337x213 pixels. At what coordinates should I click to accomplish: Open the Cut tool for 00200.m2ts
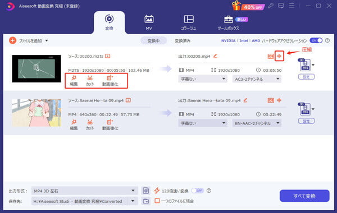tap(90, 81)
